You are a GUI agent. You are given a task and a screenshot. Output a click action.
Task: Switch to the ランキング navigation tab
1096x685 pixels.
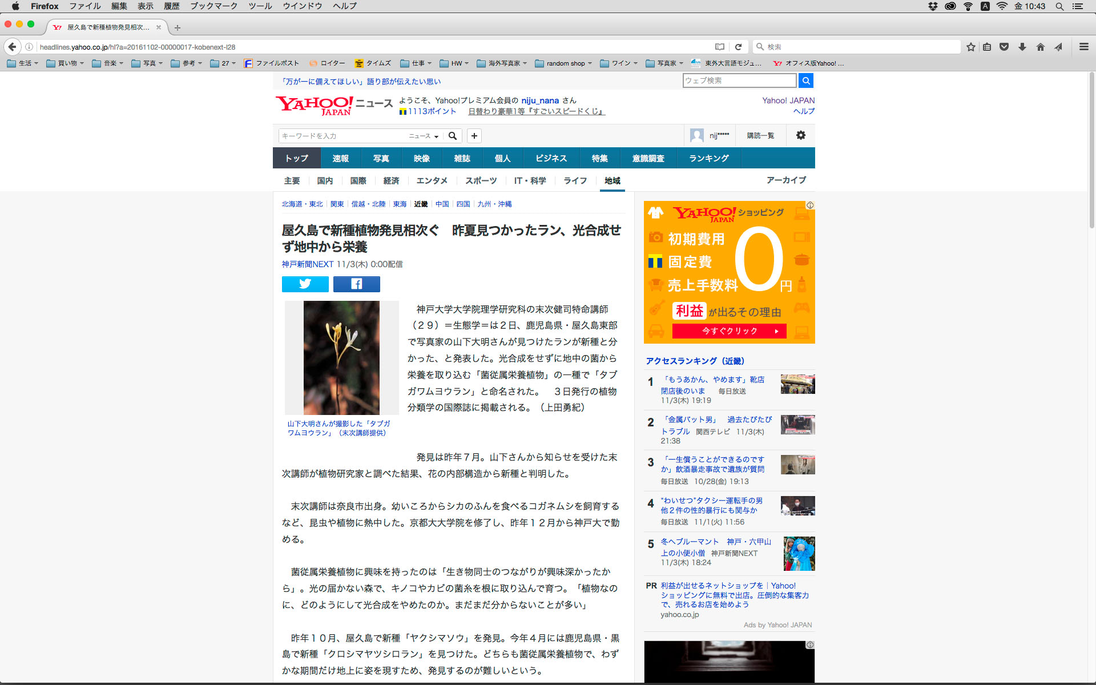pyautogui.click(x=708, y=158)
